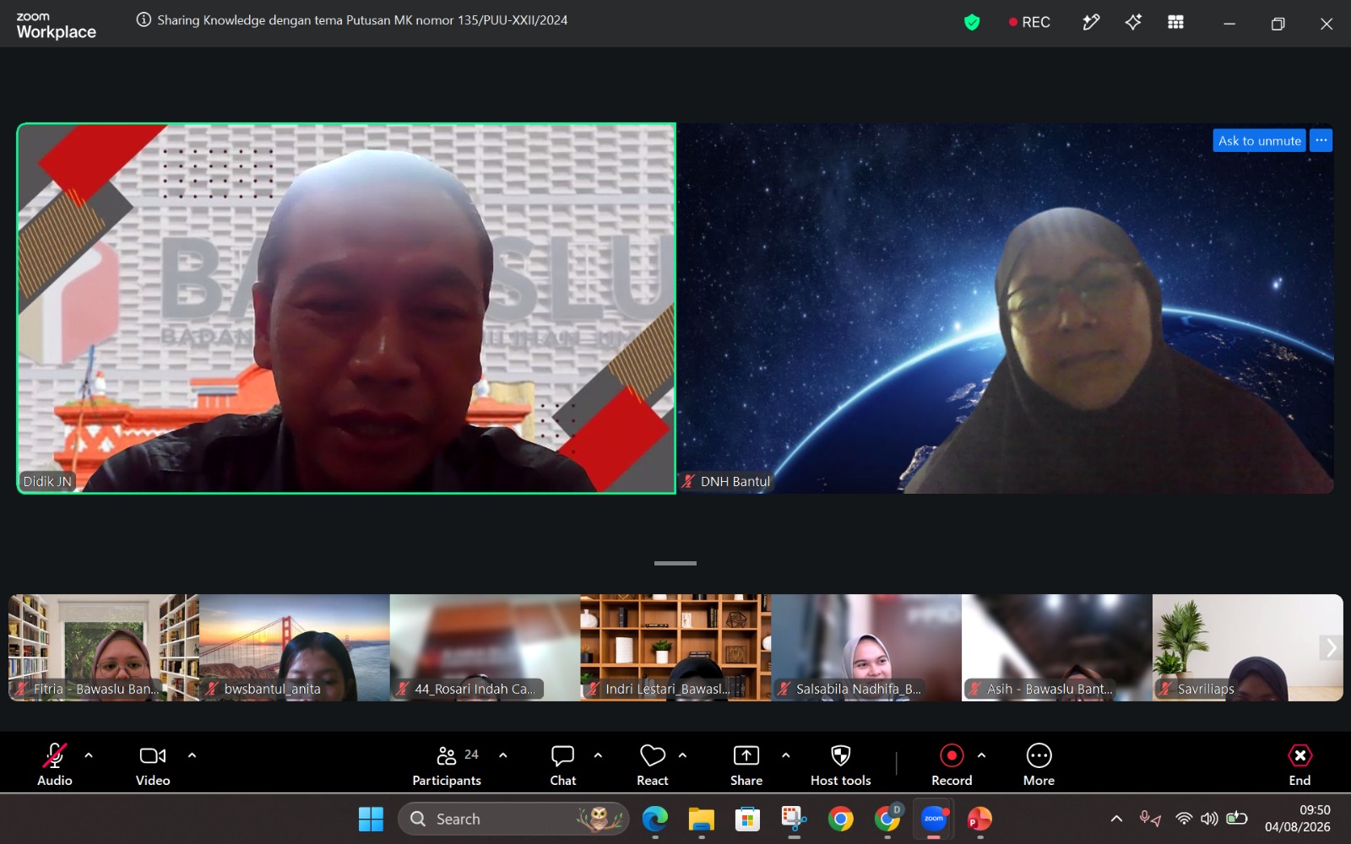Click End meeting button
Screen dimensions: 1351x844
1299,765
